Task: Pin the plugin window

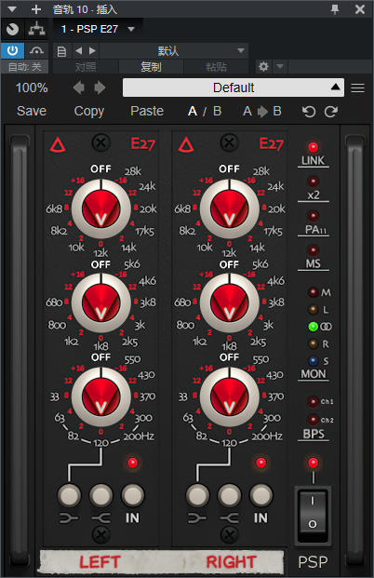Action: click(335, 9)
